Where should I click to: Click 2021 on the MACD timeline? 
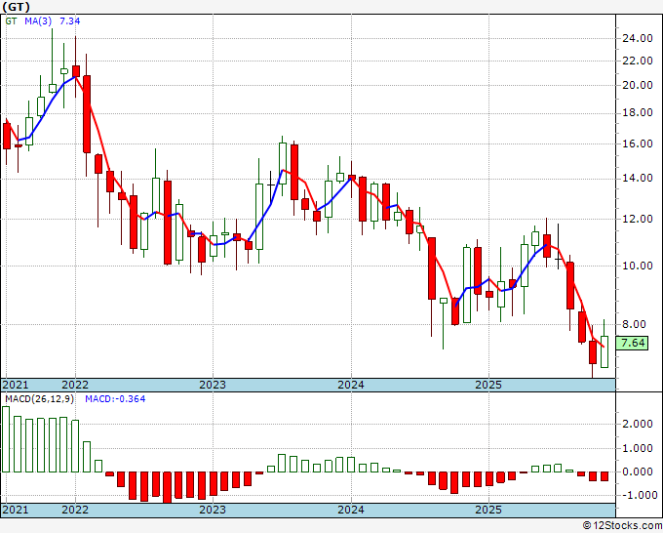16,510
